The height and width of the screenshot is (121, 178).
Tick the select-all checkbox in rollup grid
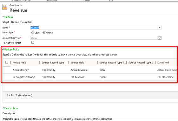tap(7, 62)
